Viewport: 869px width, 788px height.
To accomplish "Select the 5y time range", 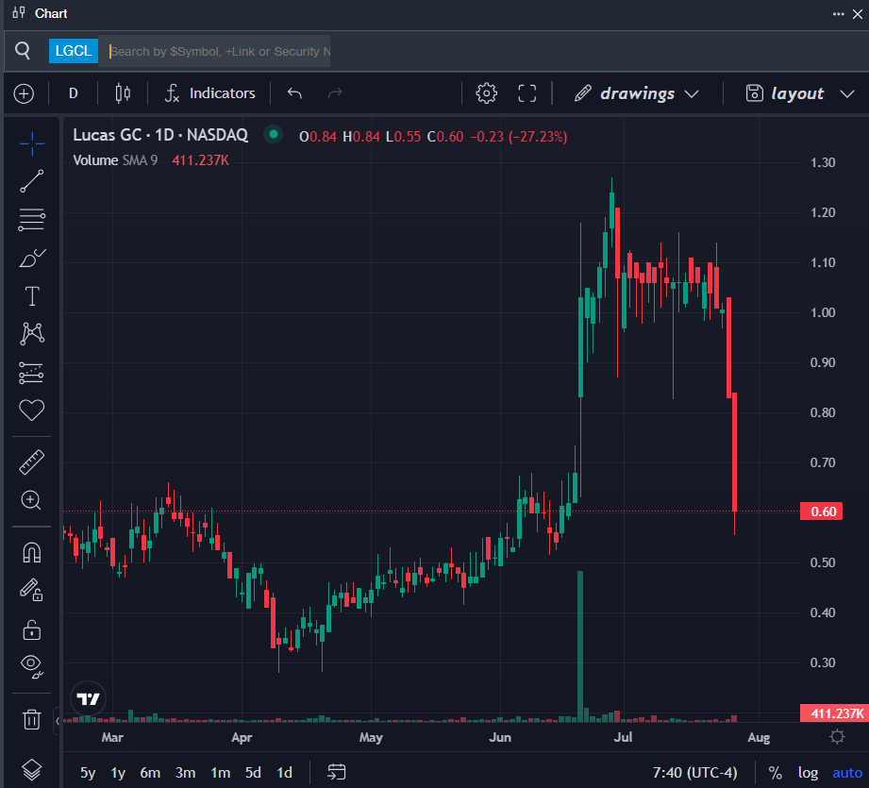I will 88,773.
